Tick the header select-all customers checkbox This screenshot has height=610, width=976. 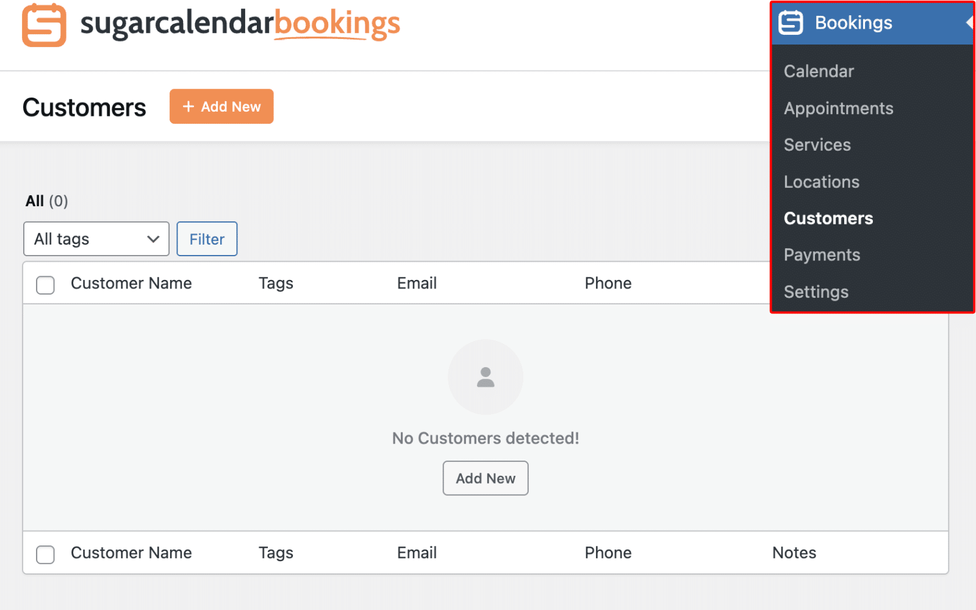(45, 284)
